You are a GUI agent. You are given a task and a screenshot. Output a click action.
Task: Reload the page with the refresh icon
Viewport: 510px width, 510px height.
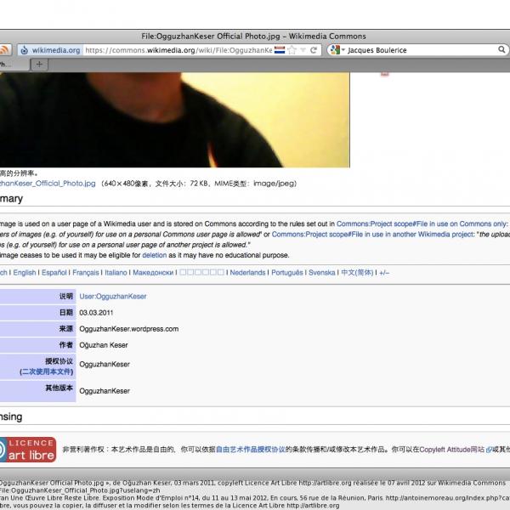[x=314, y=50]
